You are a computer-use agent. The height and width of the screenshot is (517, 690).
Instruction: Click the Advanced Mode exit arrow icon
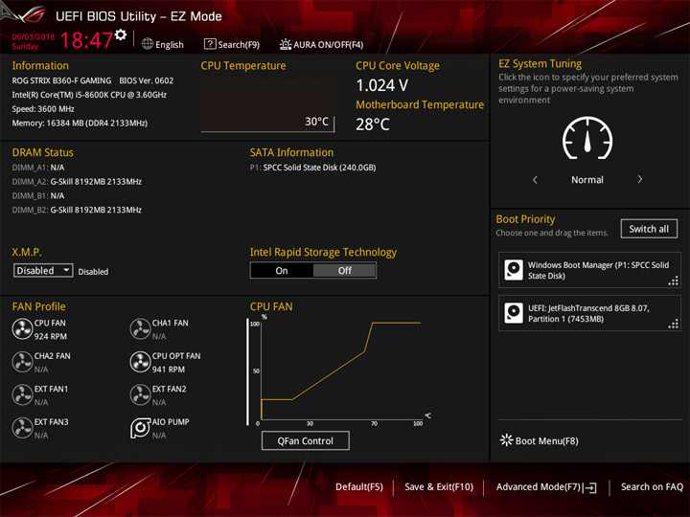(590, 487)
